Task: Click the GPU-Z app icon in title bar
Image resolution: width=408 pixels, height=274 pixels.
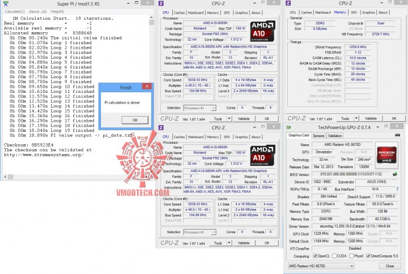Action: pos(289,127)
